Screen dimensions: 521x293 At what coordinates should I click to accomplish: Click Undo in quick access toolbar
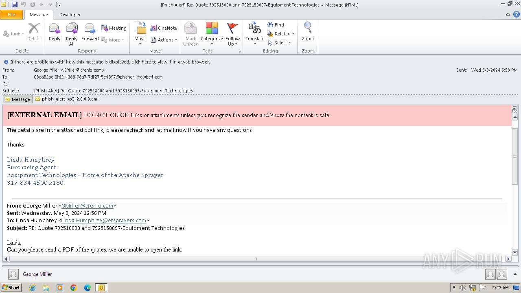point(24,4)
